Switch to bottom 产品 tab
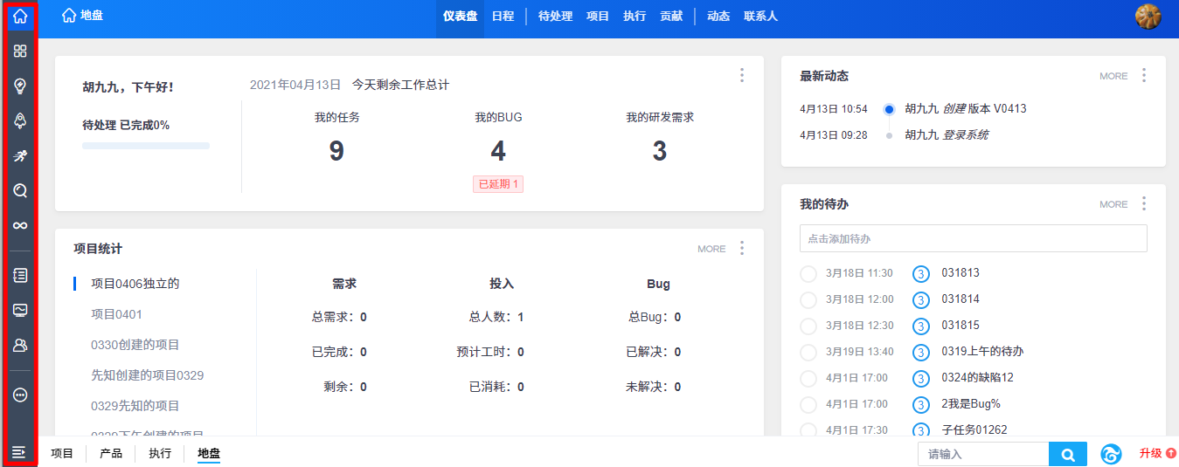This screenshot has height=467, width=1179. pos(111,453)
